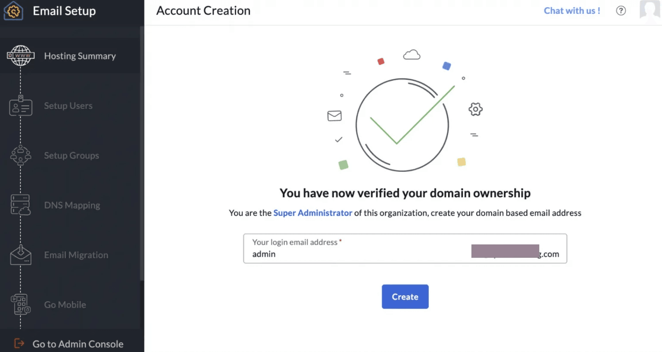Click the Email Migration envelope icon

pyautogui.click(x=20, y=255)
